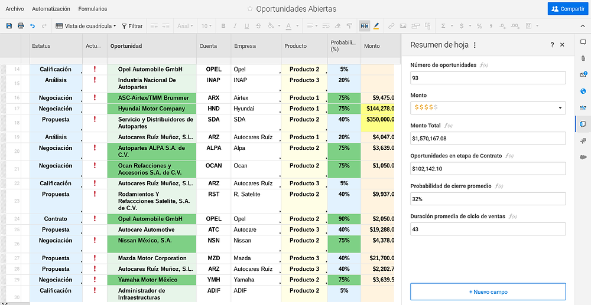Viewport: 591px width, 305px height.
Task: Click the Compartir button
Action: click(567, 9)
